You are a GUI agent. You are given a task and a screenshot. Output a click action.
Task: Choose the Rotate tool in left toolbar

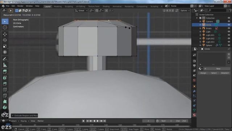[x=5, y=40]
